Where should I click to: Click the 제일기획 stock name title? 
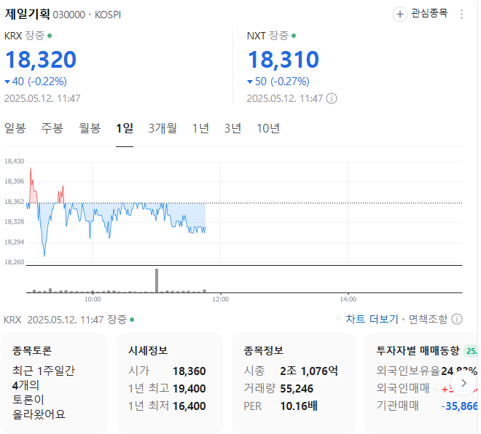tap(27, 14)
